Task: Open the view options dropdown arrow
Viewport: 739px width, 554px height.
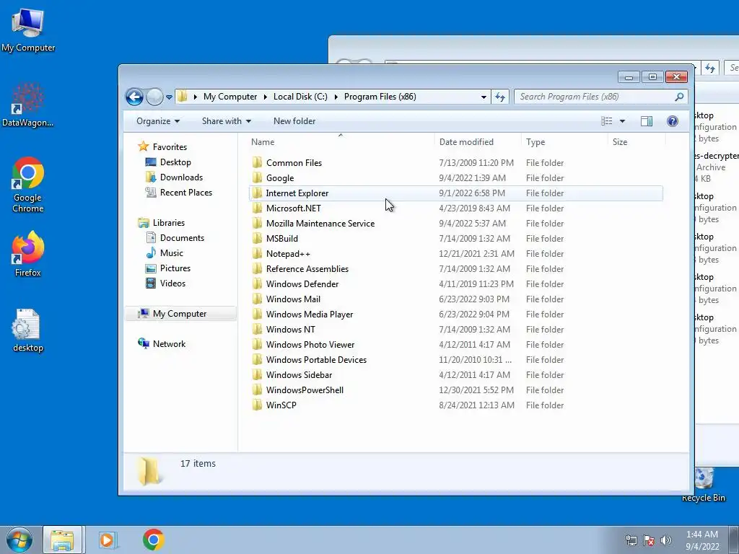Action: tap(622, 121)
